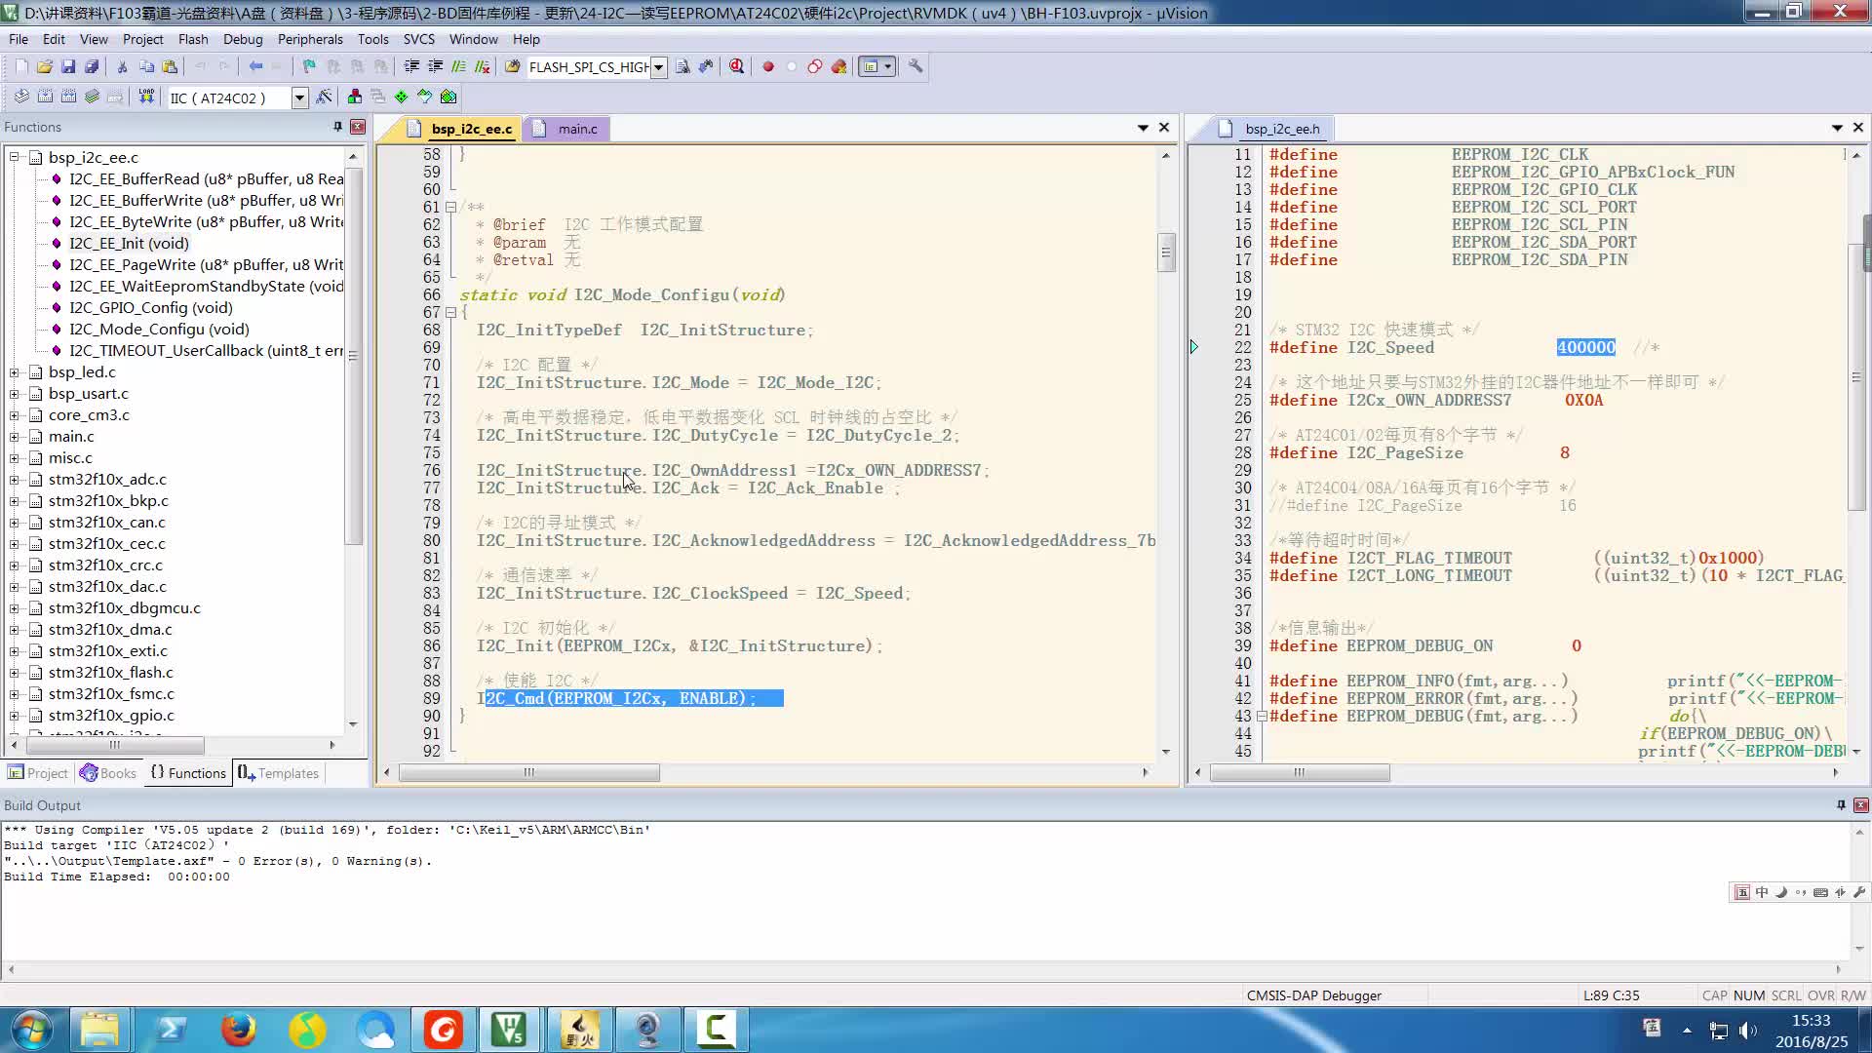Image resolution: width=1872 pixels, height=1053 pixels.
Task: Open the Project menu
Action: (x=142, y=39)
